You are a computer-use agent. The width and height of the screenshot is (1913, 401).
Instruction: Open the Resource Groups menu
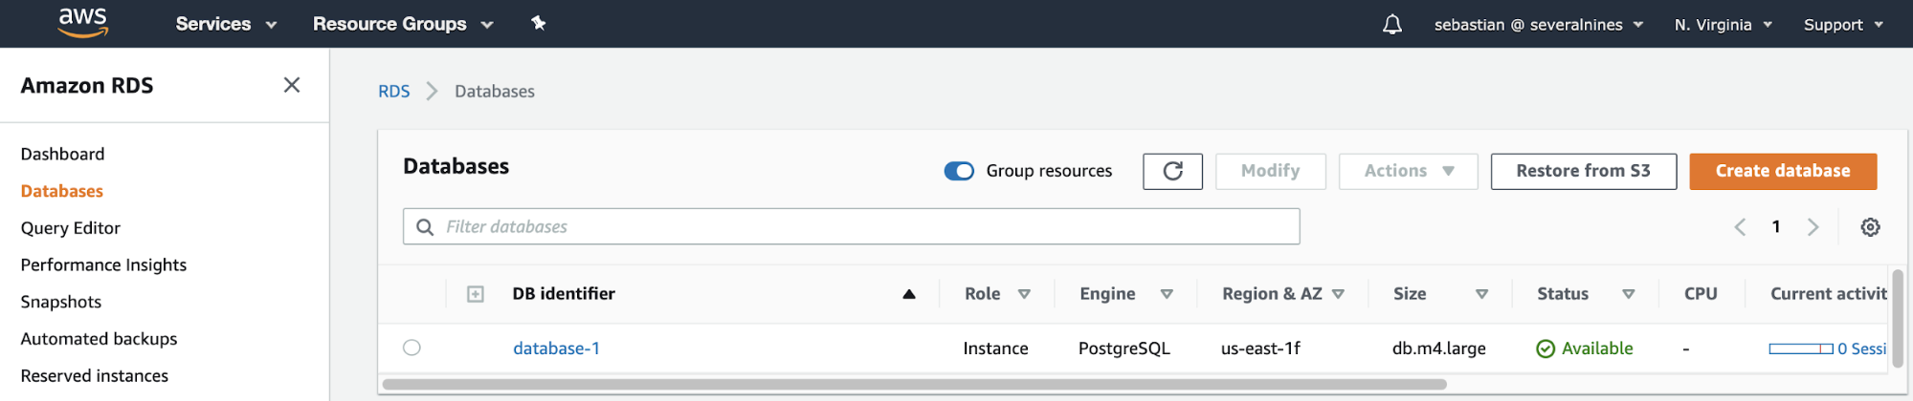(x=403, y=24)
